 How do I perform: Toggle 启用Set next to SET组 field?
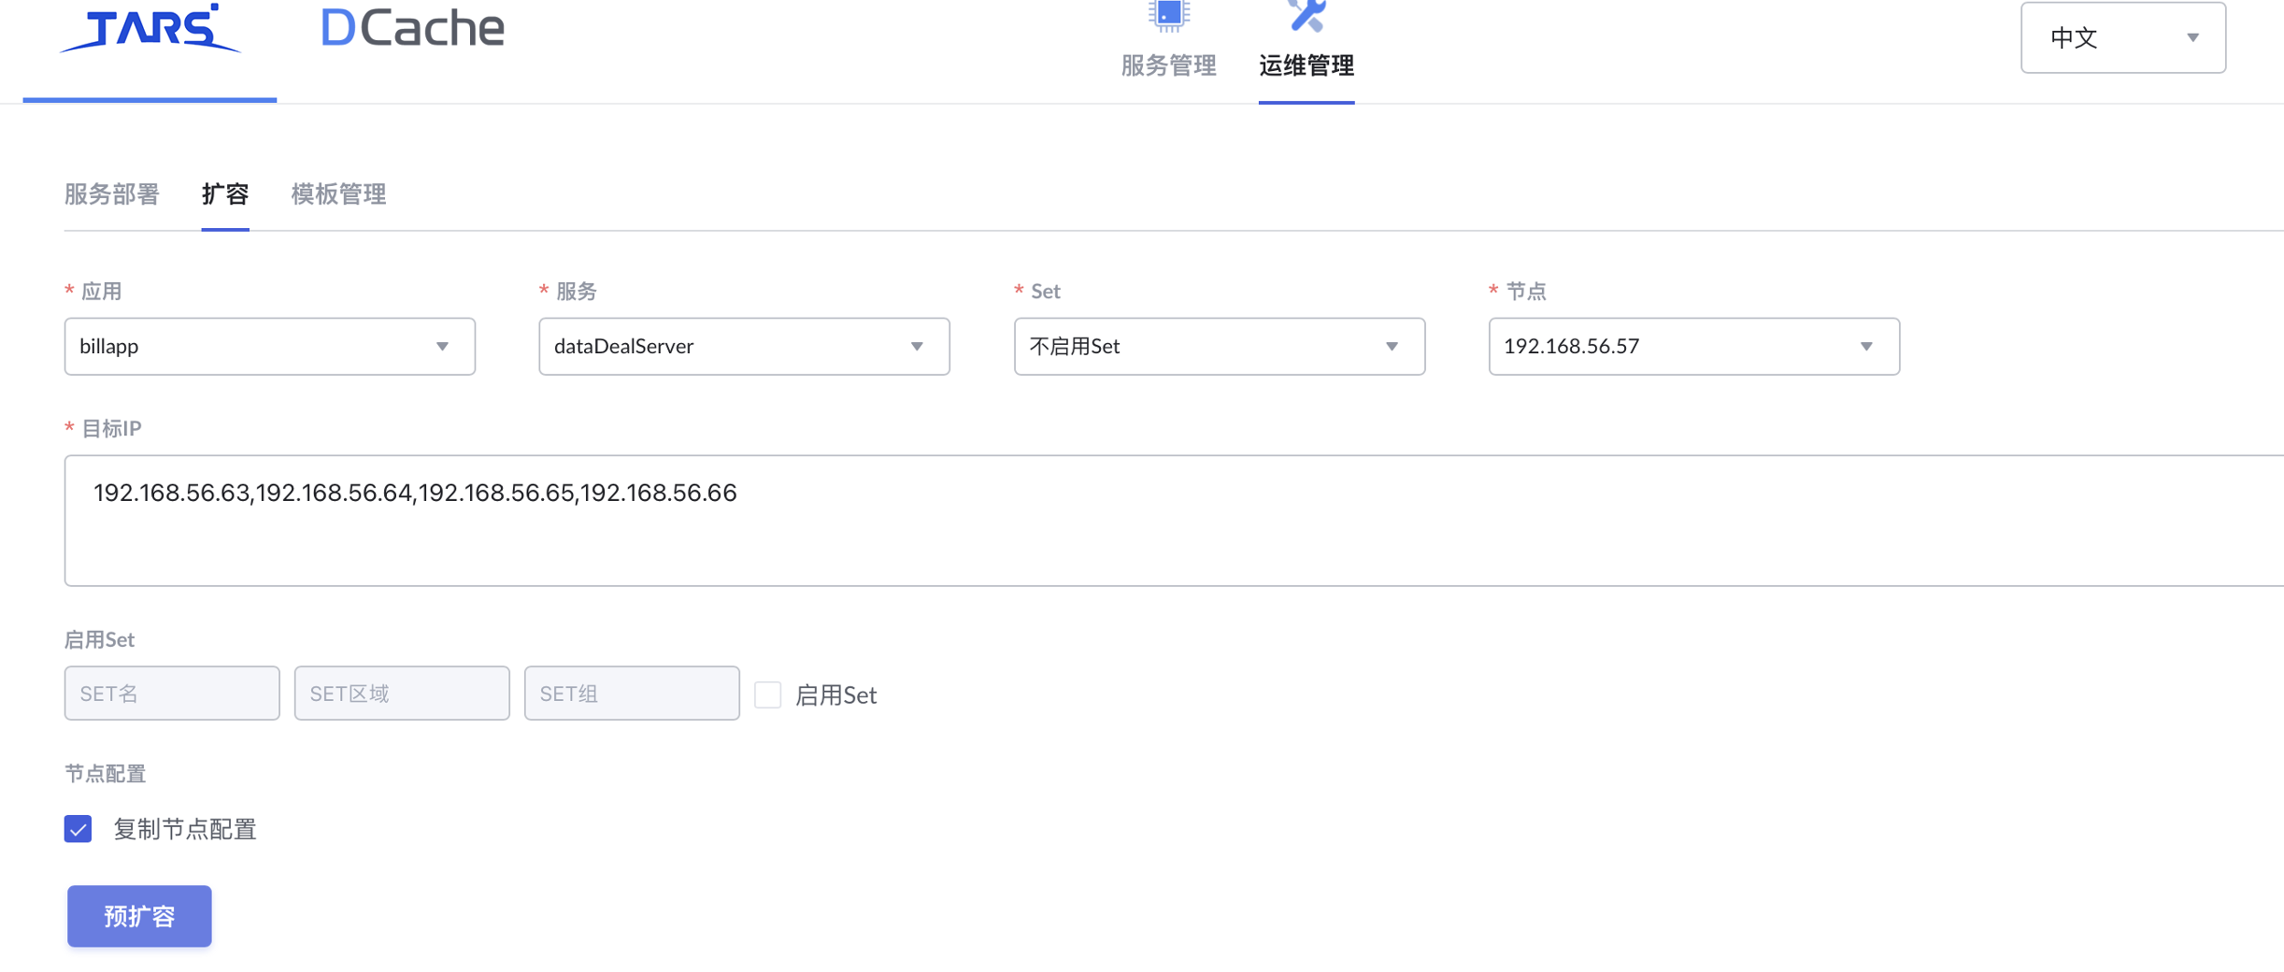point(768,694)
